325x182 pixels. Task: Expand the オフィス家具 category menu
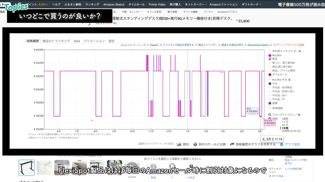(155, 12)
